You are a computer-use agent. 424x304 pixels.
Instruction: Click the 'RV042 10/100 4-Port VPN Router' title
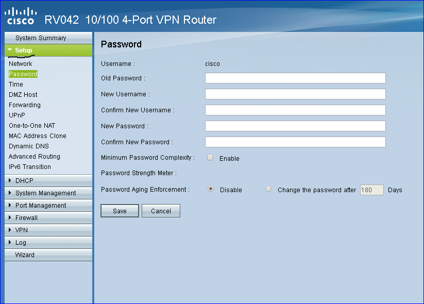pyautogui.click(x=130, y=20)
